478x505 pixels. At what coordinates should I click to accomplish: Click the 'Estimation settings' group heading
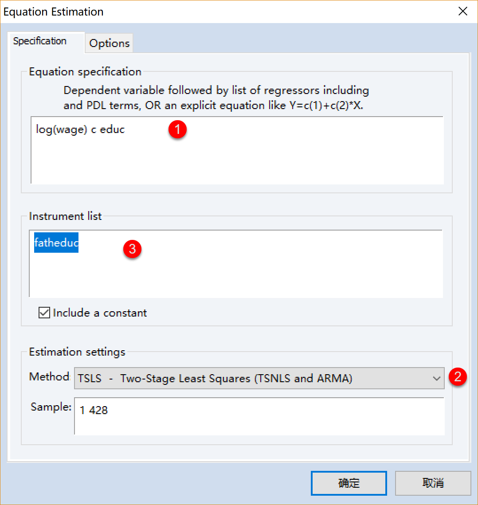(x=77, y=352)
